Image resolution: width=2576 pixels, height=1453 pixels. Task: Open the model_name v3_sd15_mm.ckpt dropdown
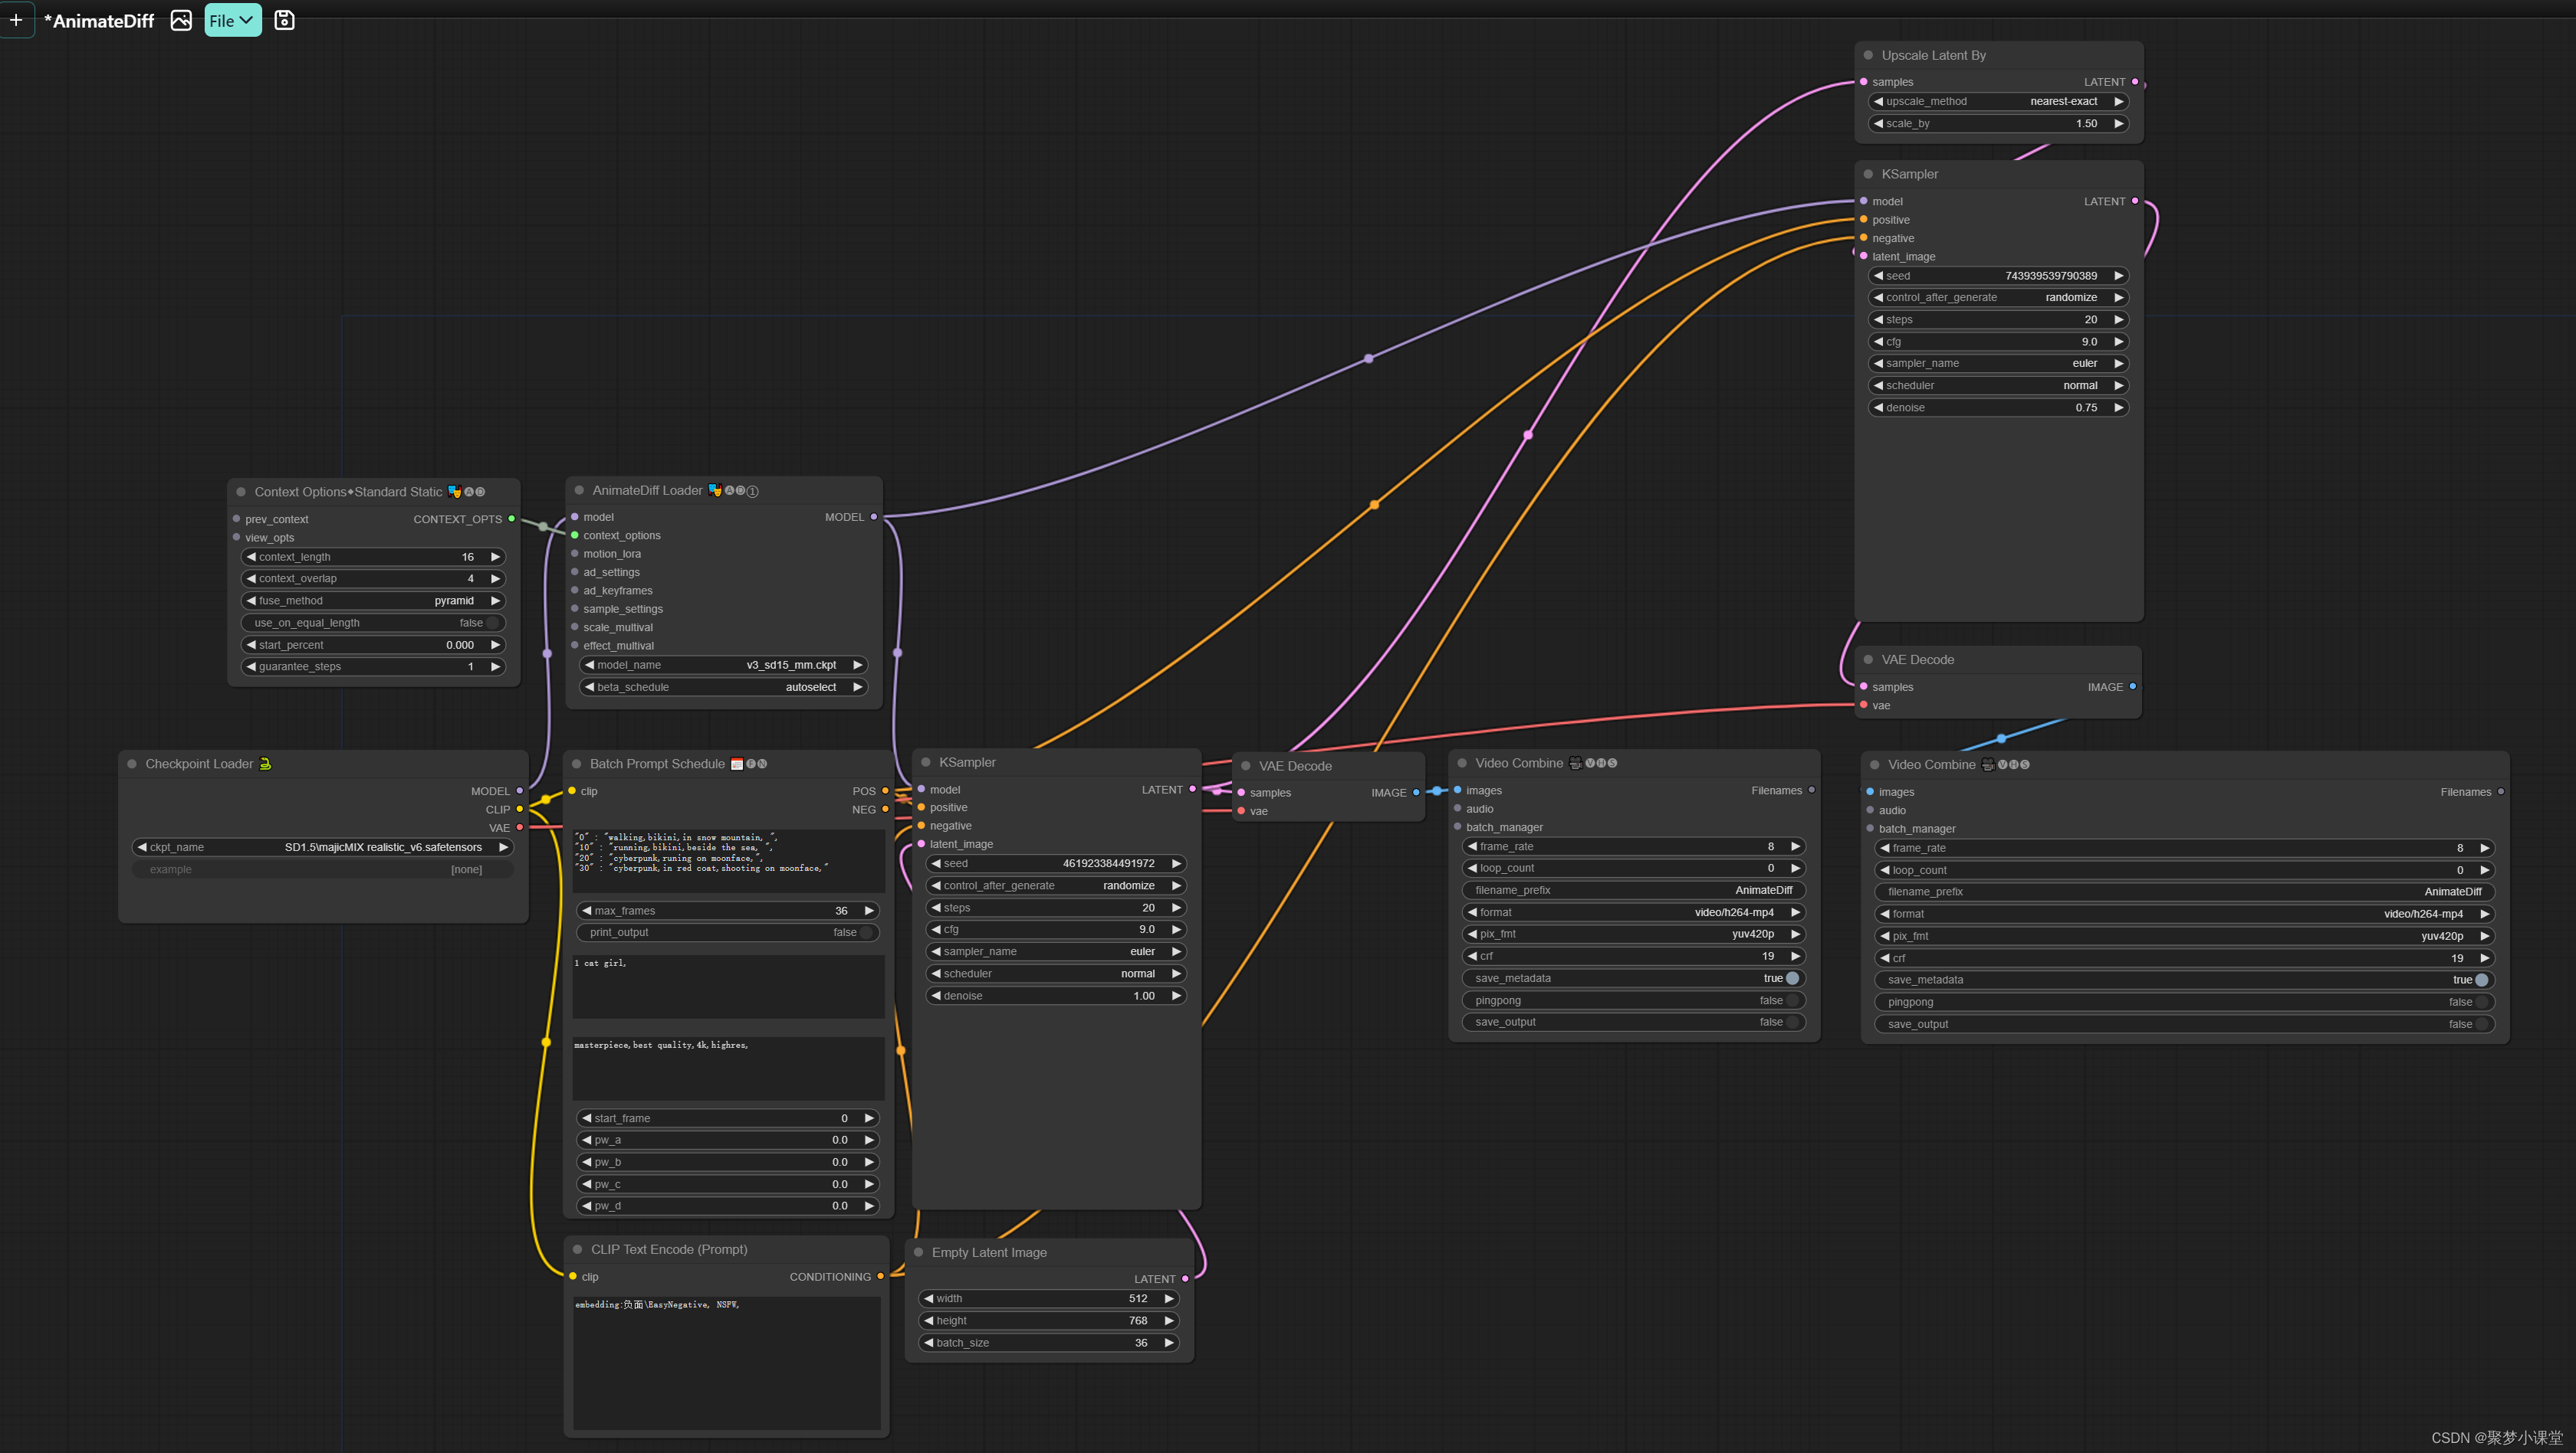[724, 665]
